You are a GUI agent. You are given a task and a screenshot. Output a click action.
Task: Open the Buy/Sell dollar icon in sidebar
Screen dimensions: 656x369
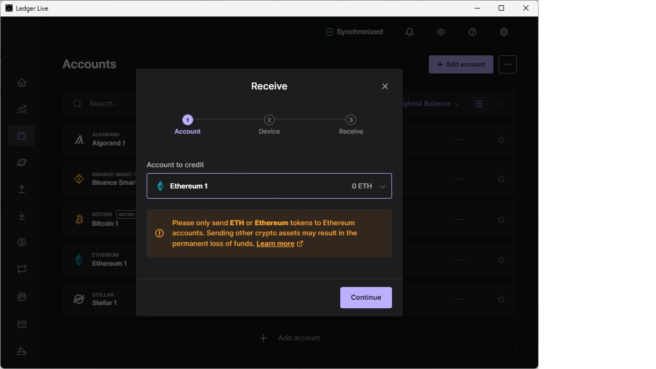click(x=22, y=242)
